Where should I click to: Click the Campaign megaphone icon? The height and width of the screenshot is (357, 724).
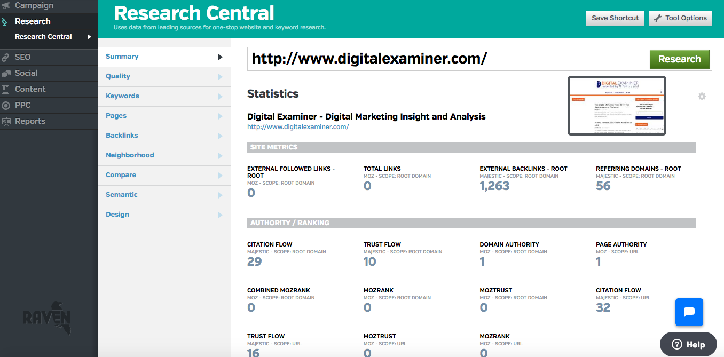point(6,6)
